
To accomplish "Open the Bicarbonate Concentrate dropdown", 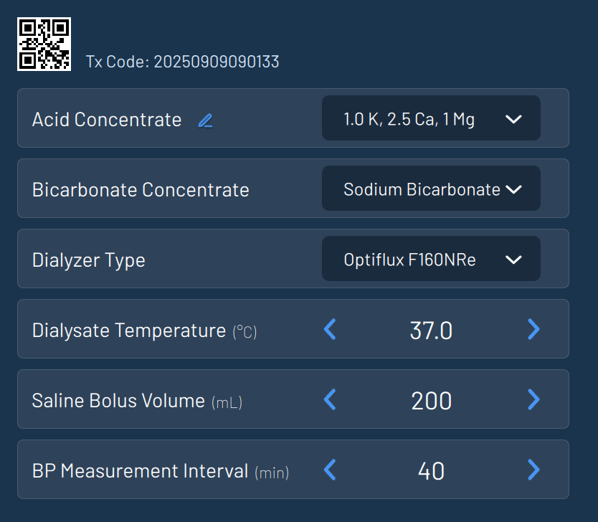I will [430, 189].
